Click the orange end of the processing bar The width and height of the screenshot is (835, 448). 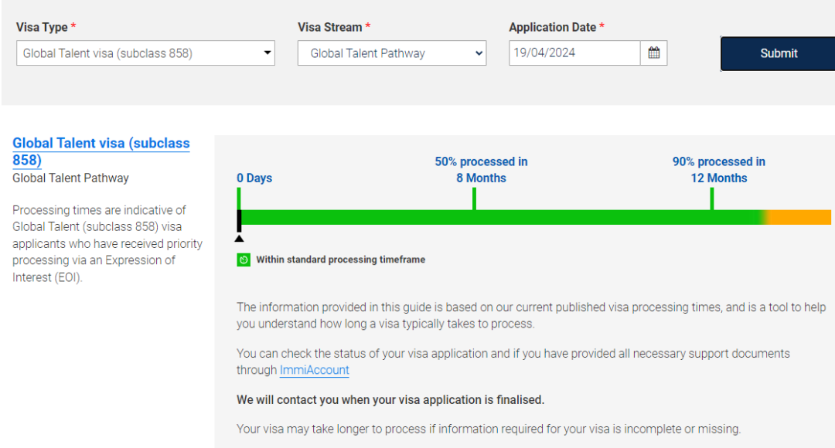[800, 217]
